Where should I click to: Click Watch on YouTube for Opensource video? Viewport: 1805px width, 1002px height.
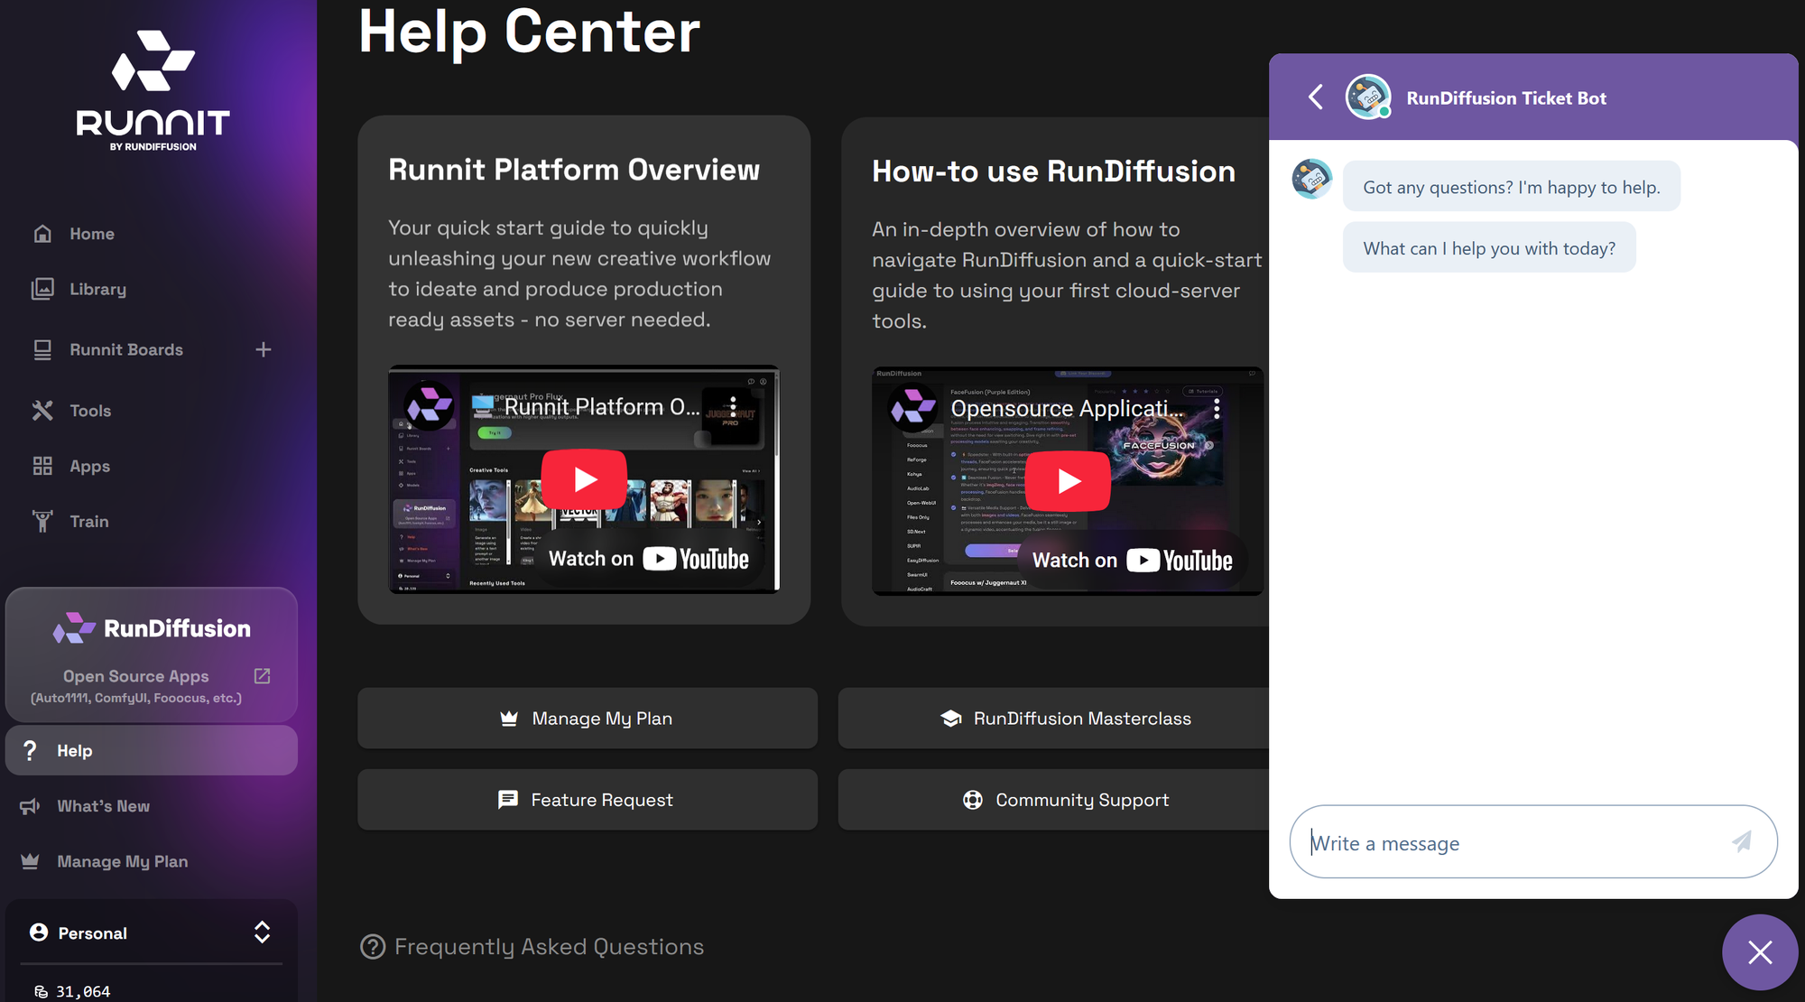pos(1132,561)
